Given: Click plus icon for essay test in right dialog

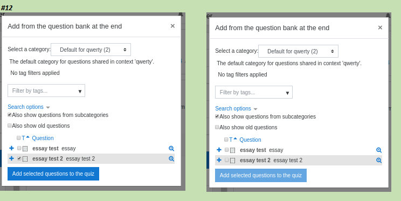Looking at the screenshot, I should pos(219,150).
